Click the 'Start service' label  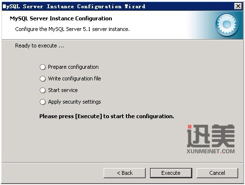tap(63, 90)
